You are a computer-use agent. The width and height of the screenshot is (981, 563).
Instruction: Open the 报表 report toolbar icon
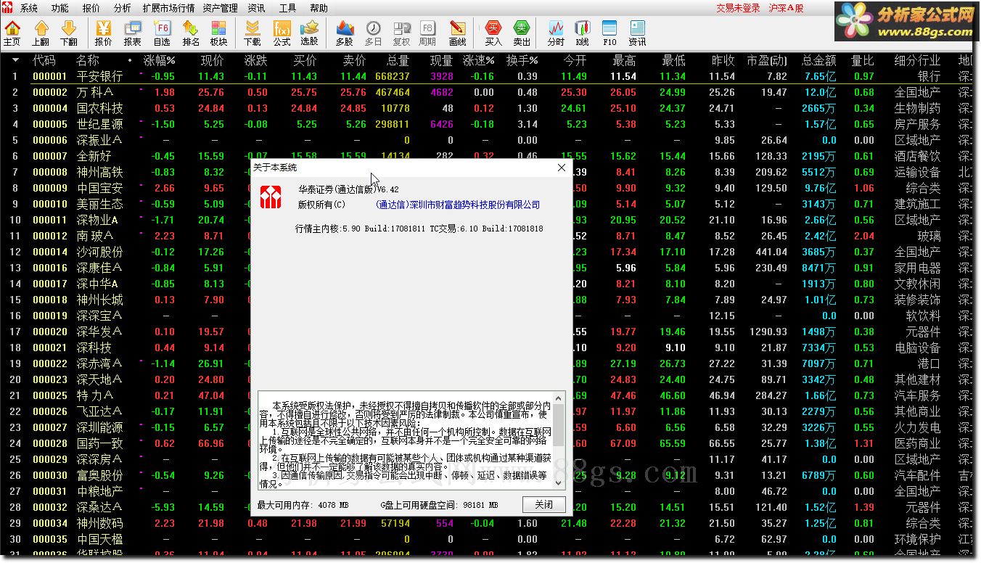coord(133,33)
